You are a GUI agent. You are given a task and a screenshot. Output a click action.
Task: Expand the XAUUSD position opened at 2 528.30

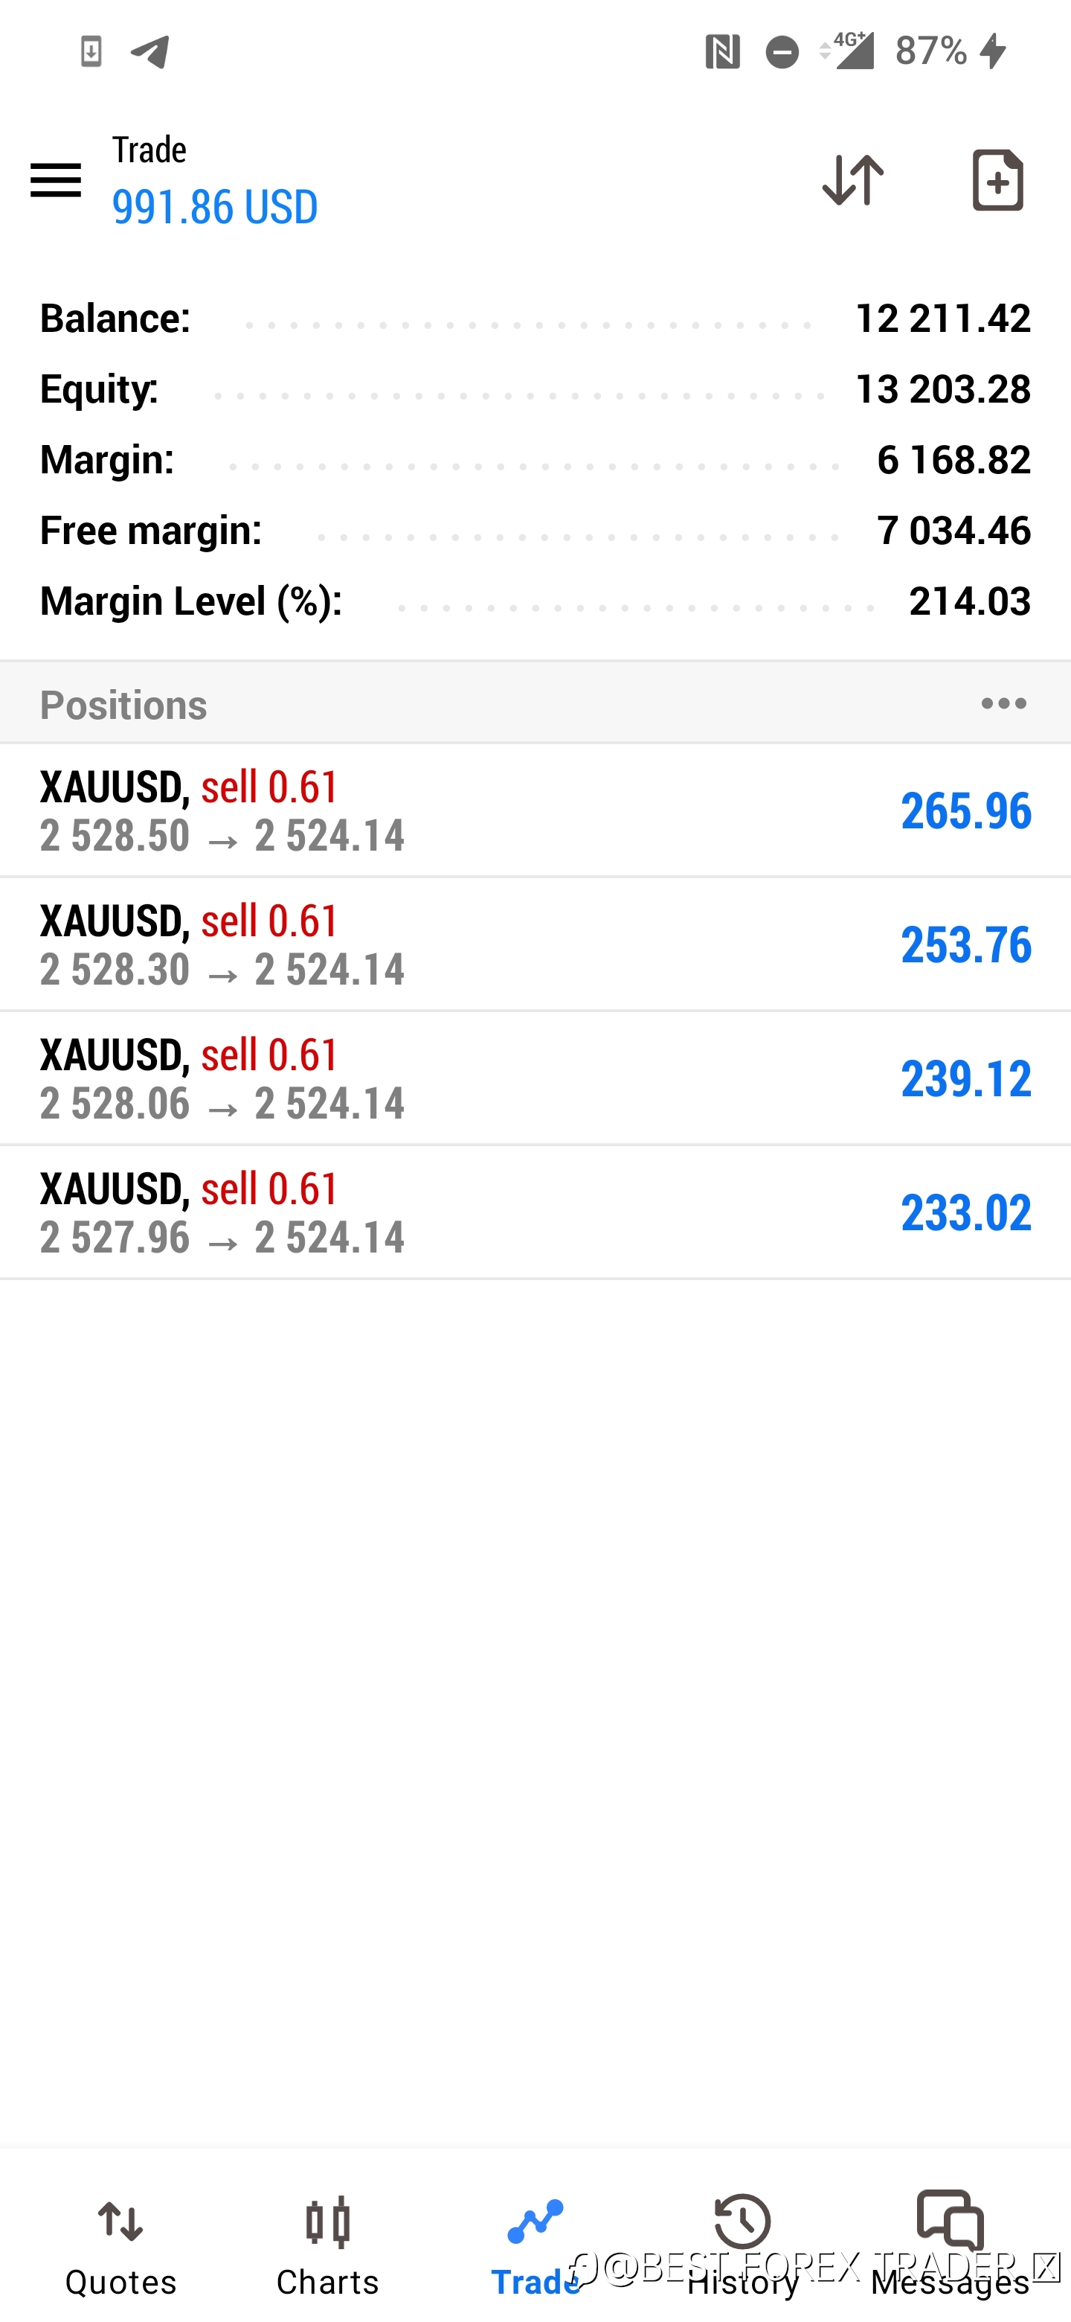coord(535,944)
